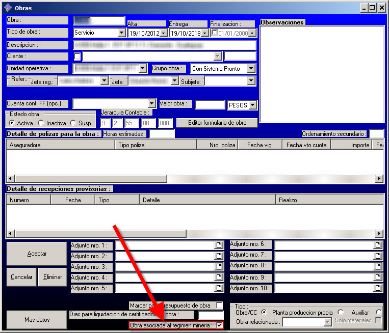389x333 pixels.
Task: Click the file browse icon for Adjunto nro. 8
Action: (x=378, y=267)
